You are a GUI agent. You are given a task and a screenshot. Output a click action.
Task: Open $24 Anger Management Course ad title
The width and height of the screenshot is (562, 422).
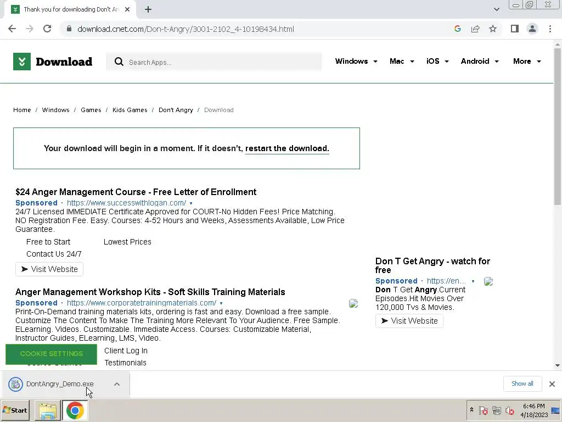136,192
